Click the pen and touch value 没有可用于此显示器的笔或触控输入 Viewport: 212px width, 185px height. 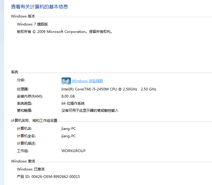coord(90,111)
